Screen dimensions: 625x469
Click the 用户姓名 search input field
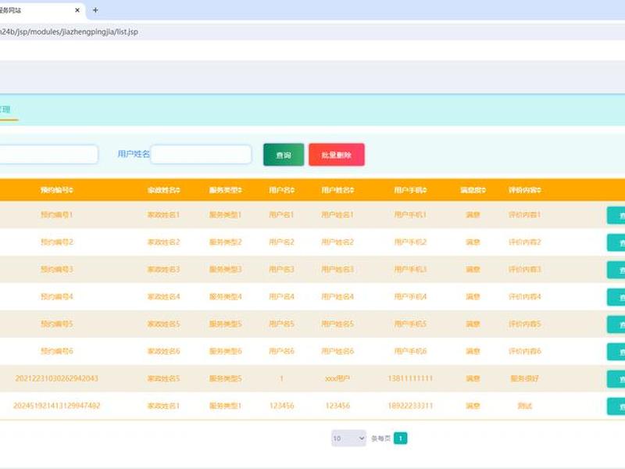(x=201, y=154)
